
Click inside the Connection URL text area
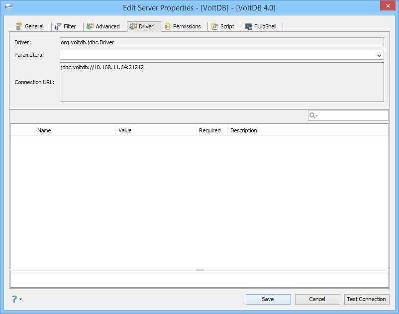click(221, 82)
